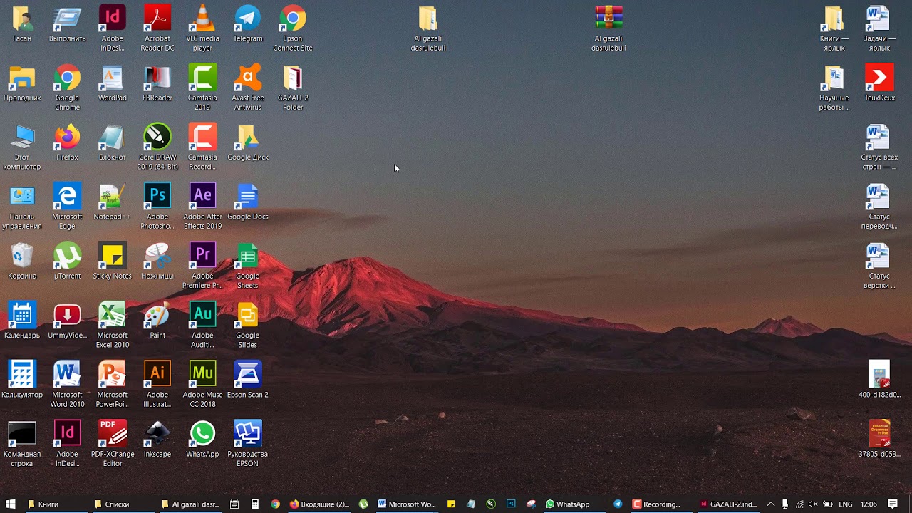This screenshot has width=912, height=513.
Task: Select the Adobe Premiere Pro icon
Action: [202, 266]
